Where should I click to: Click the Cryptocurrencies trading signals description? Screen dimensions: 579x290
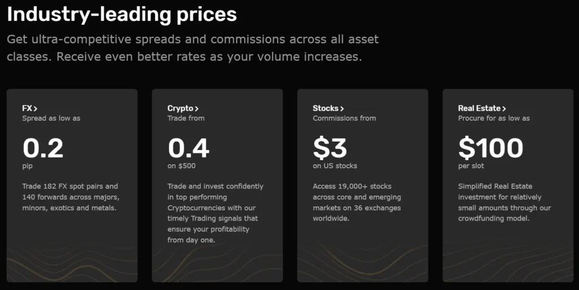coord(215,213)
